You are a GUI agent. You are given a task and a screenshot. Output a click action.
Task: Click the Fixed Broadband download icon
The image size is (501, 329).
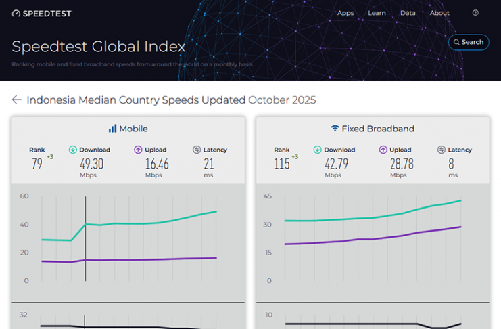click(318, 150)
